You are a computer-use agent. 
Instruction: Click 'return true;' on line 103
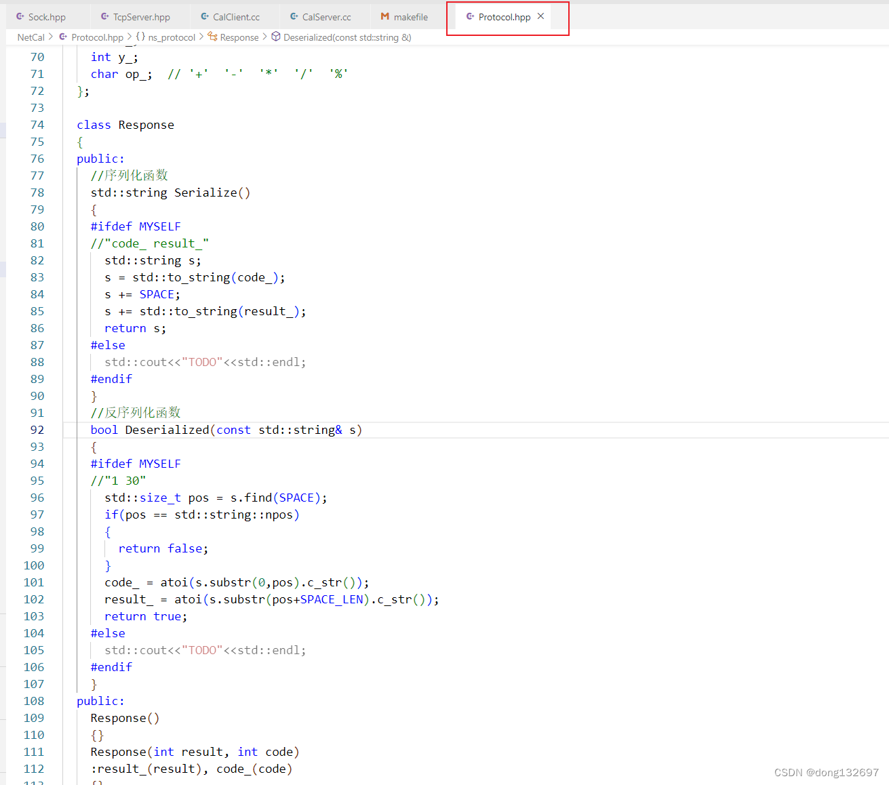click(146, 616)
